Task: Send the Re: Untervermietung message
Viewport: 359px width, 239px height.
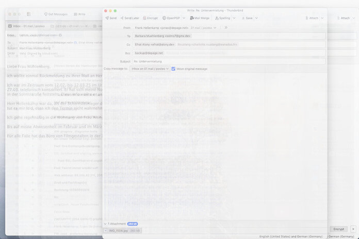Action: [x=111, y=18]
